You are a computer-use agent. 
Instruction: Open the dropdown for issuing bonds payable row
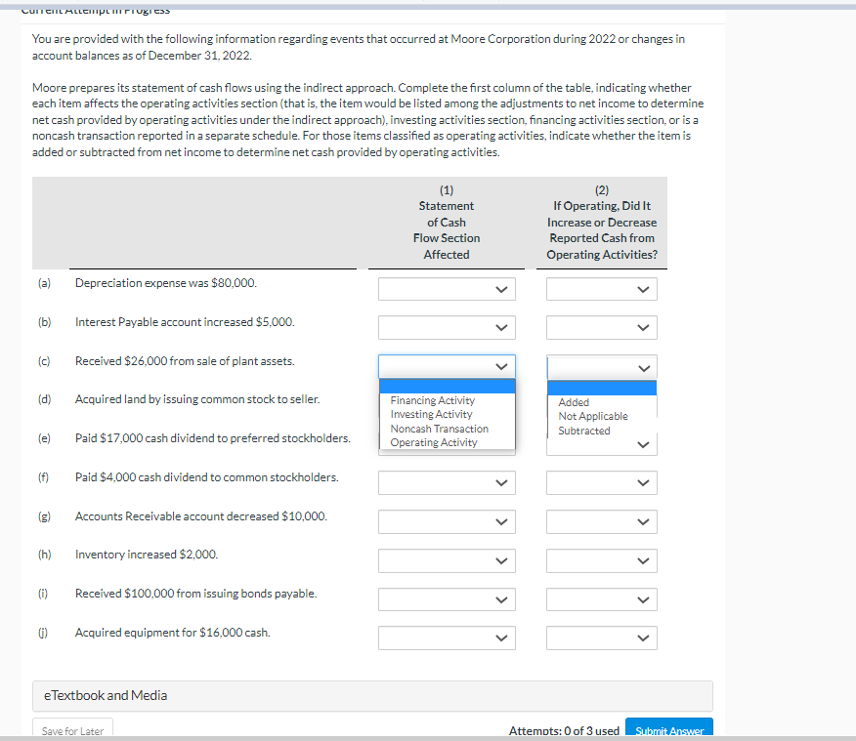pos(446,598)
